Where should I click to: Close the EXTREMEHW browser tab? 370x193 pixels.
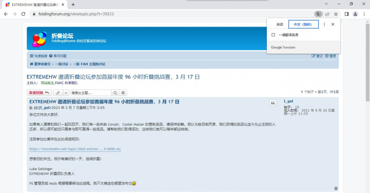click(63, 5)
